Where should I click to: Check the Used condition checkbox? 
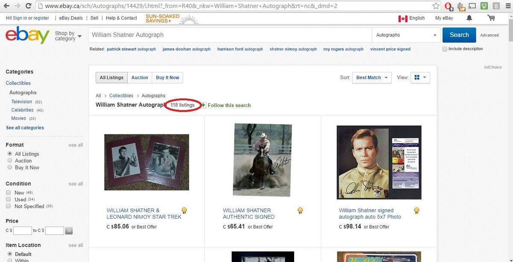[x=9, y=199]
